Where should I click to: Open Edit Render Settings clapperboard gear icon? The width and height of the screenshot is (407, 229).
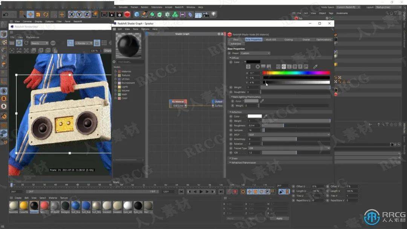pyautogui.click(x=119, y=15)
